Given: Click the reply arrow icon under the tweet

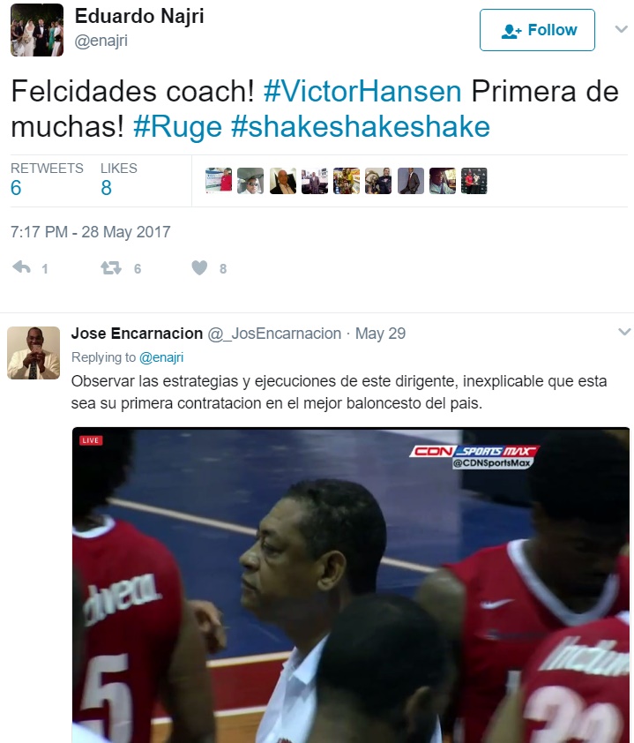Looking at the screenshot, I should coord(21,267).
